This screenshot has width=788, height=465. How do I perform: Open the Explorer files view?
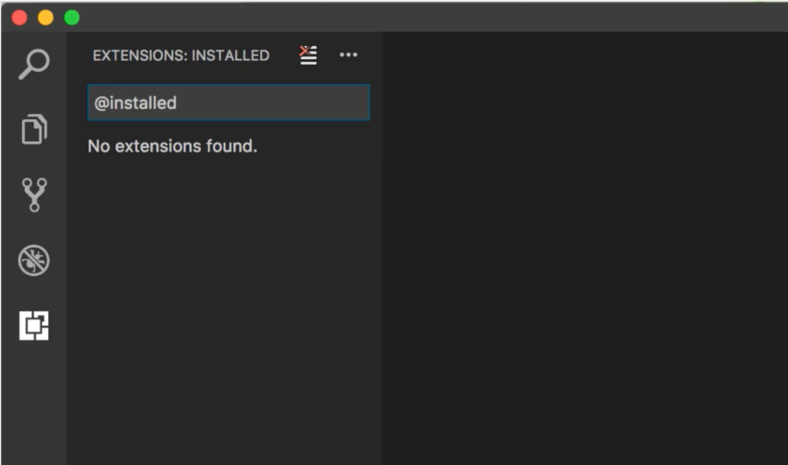click(x=34, y=129)
